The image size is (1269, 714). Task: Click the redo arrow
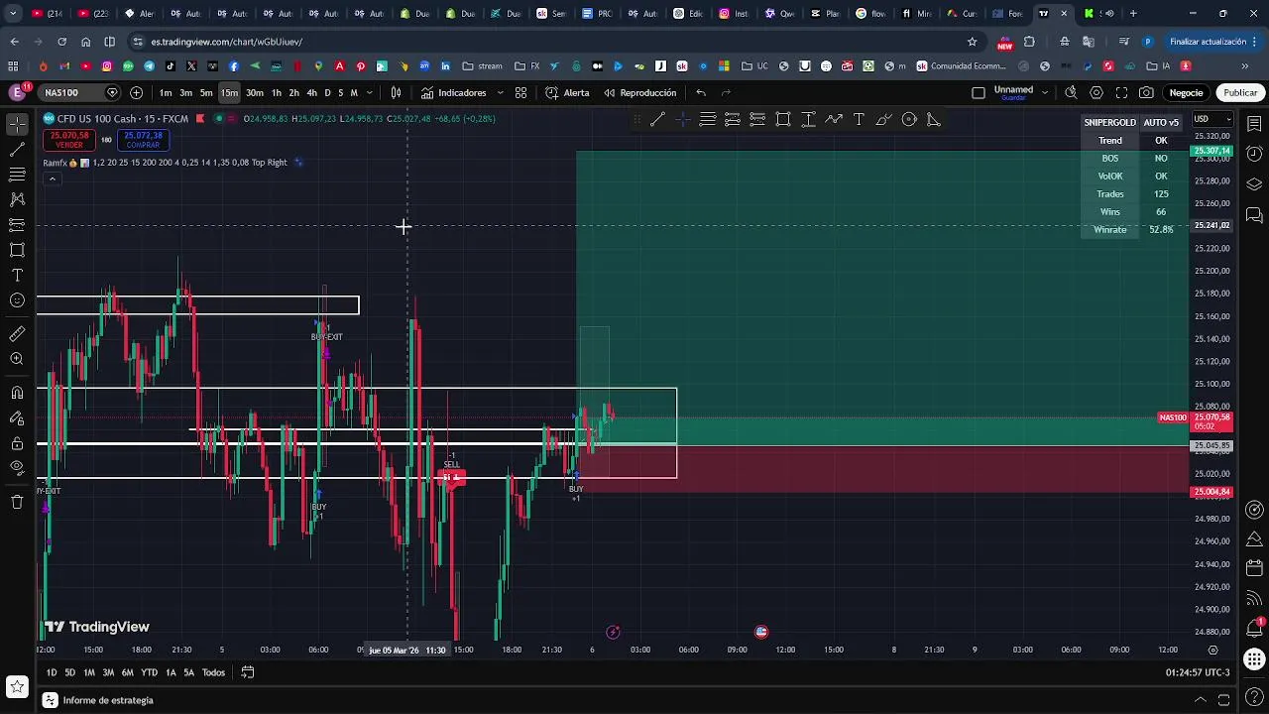point(726,92)
